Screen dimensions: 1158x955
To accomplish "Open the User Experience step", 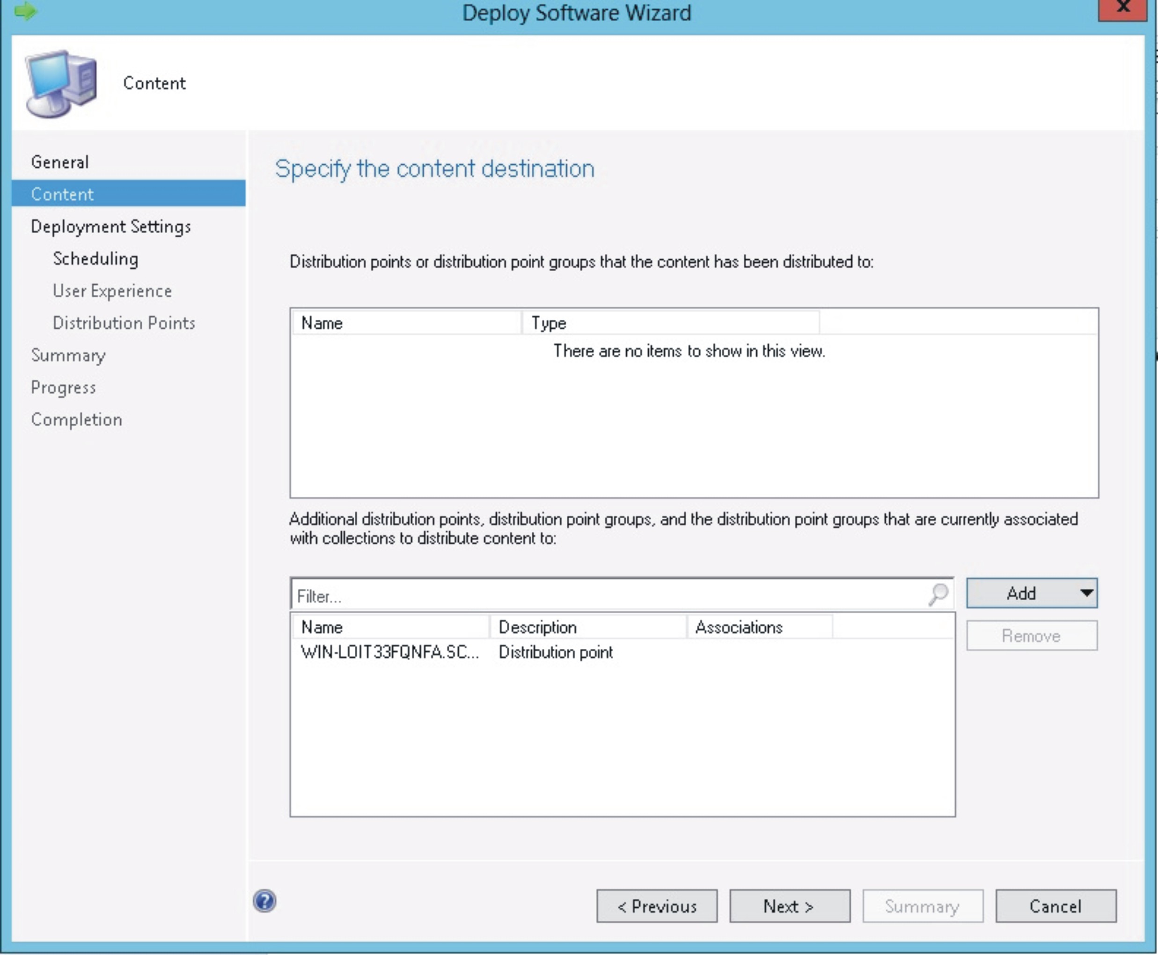I will 112,290.
